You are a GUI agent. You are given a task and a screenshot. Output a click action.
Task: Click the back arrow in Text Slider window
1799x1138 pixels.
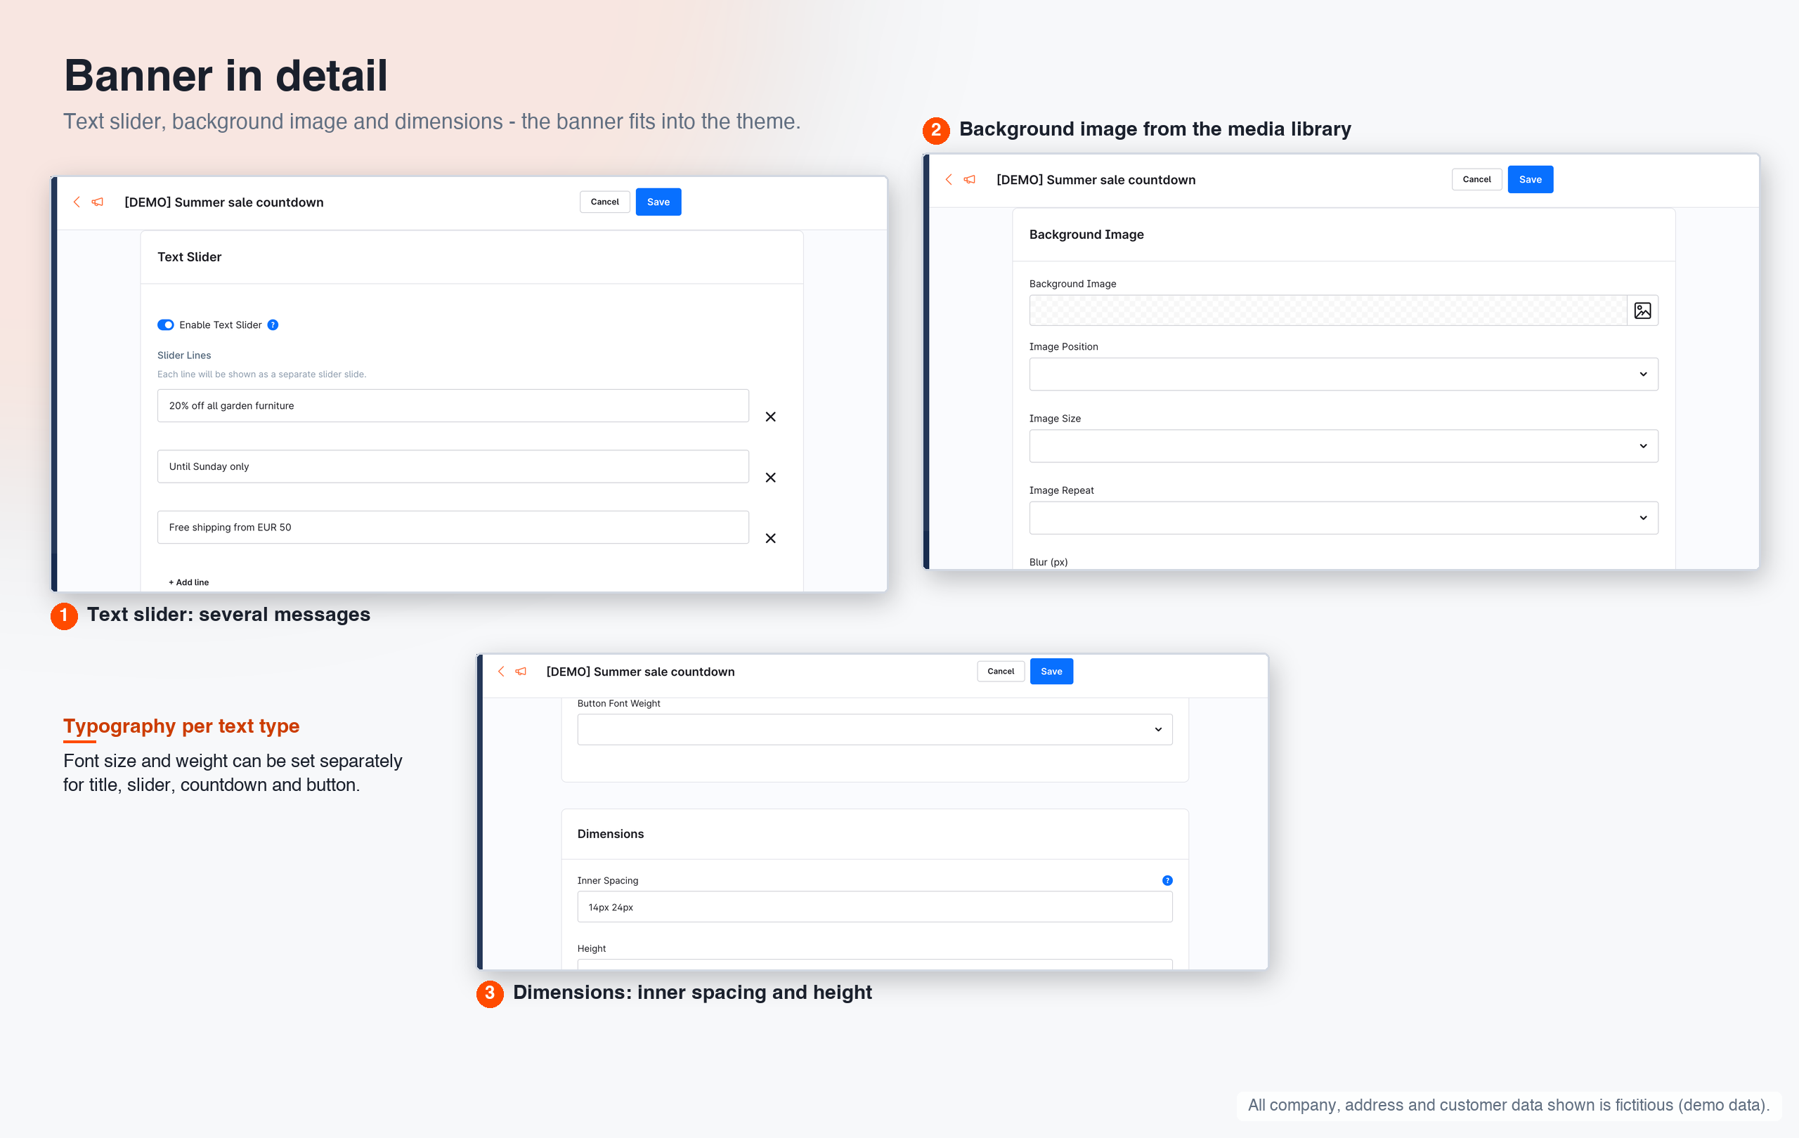point(76,202)
